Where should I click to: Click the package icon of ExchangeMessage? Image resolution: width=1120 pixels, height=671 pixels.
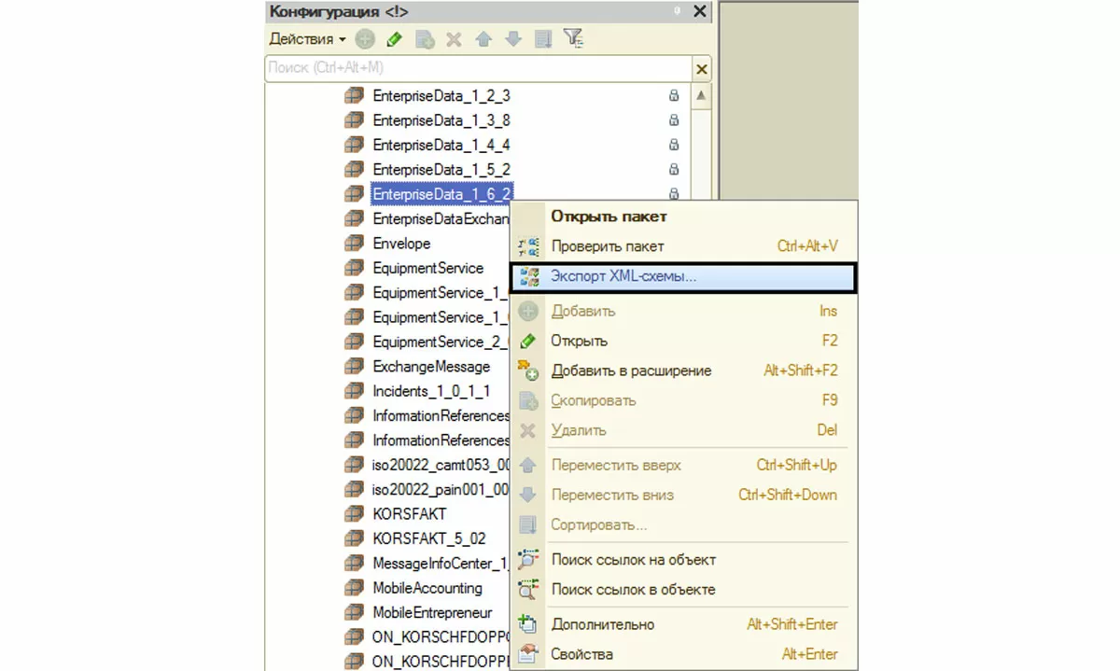coord(354,367)
